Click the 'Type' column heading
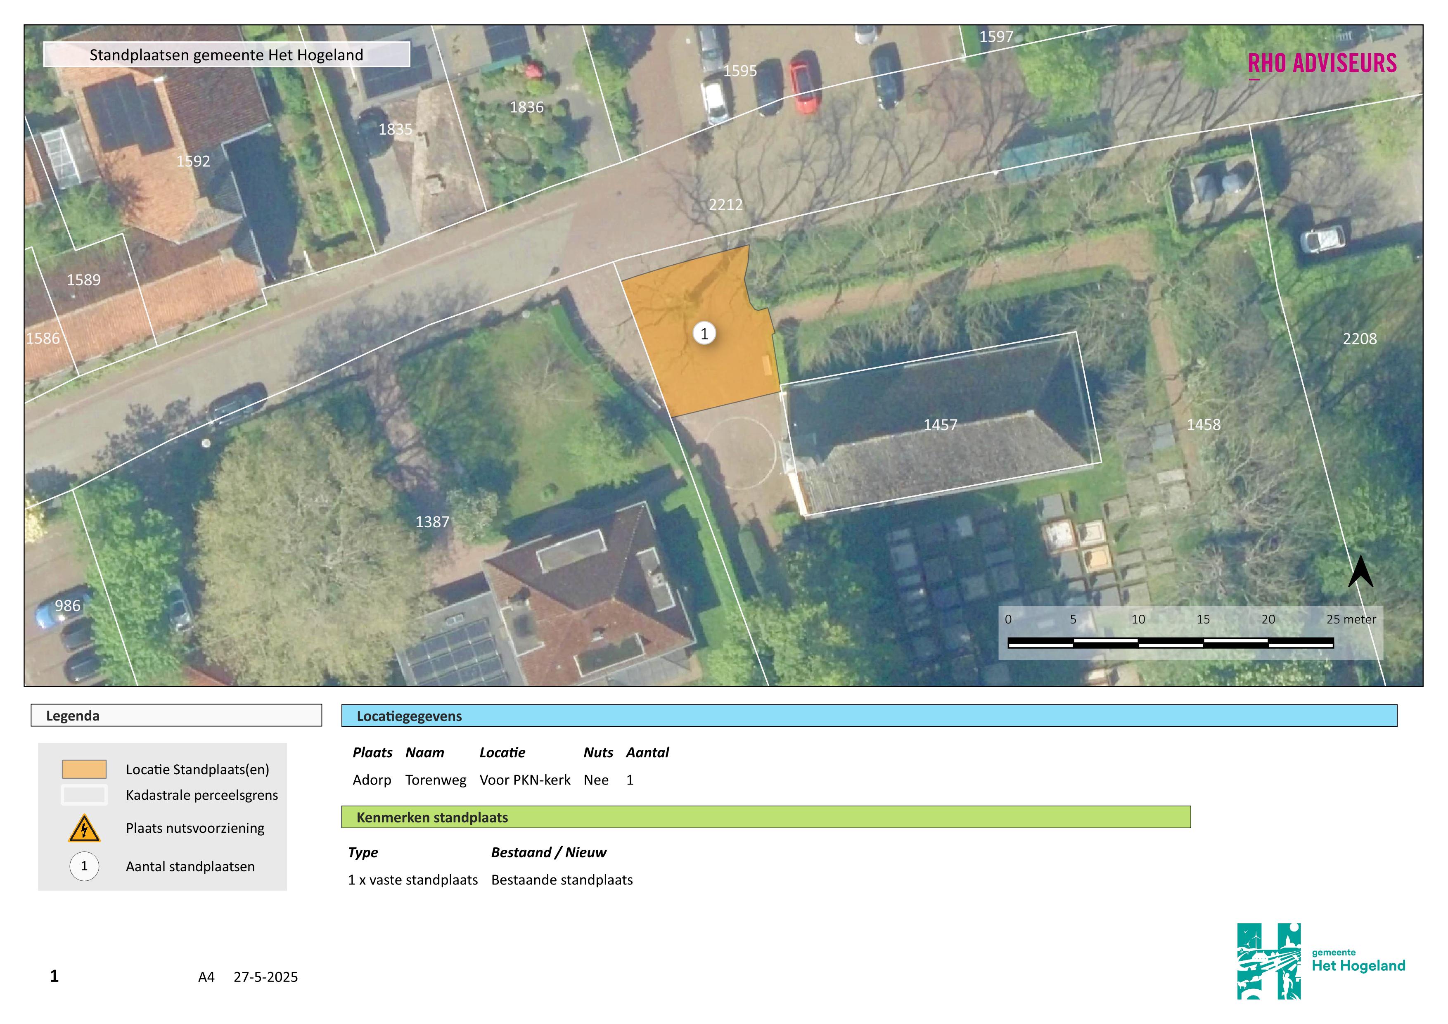This screenshot has width=1448, height=1024. 363,853
